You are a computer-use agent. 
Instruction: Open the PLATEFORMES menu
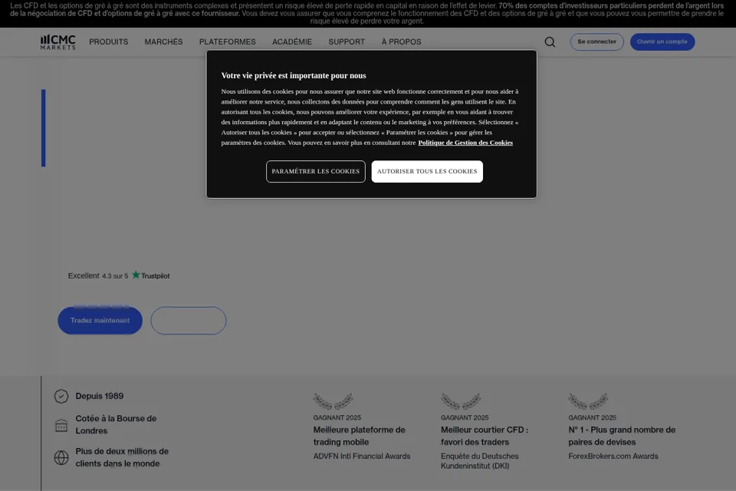(227, 42)
